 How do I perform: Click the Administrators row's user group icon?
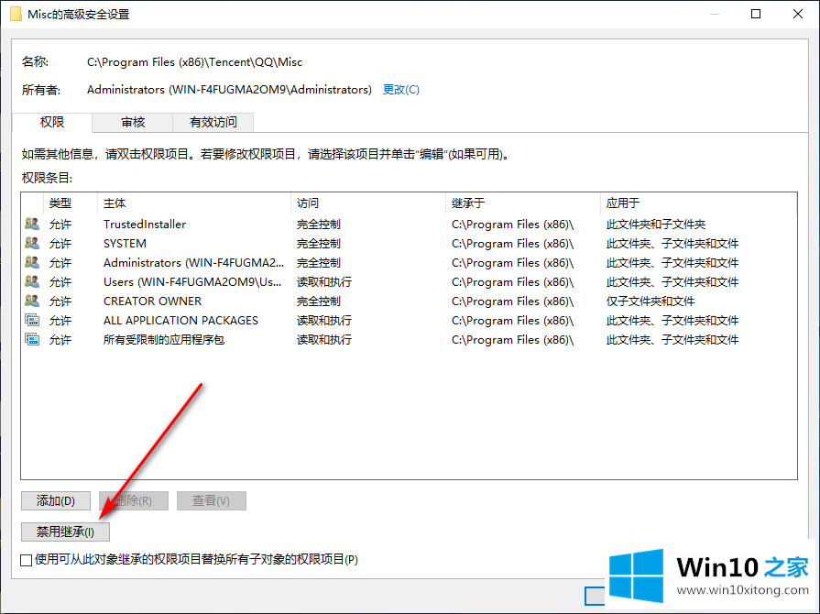pyautogui.click(x=32, y=262)
